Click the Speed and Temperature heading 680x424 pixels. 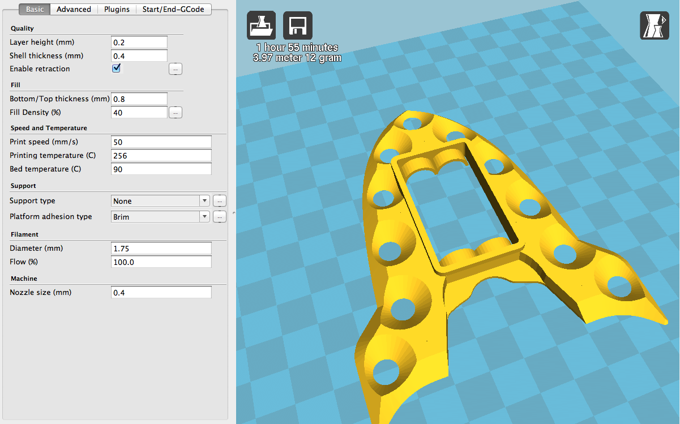pyautogui.click(x=49, y=128)
